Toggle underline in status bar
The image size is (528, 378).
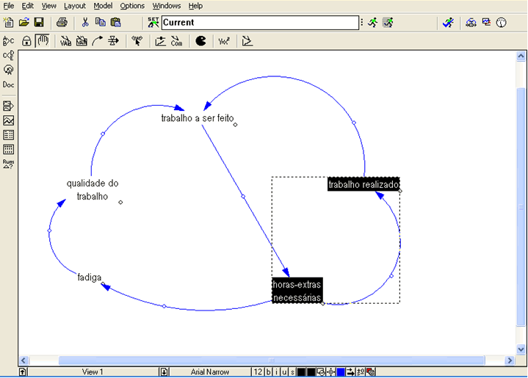click(283, 372)
